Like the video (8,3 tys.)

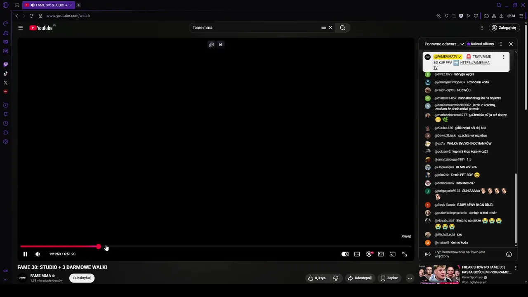[317, 278]
